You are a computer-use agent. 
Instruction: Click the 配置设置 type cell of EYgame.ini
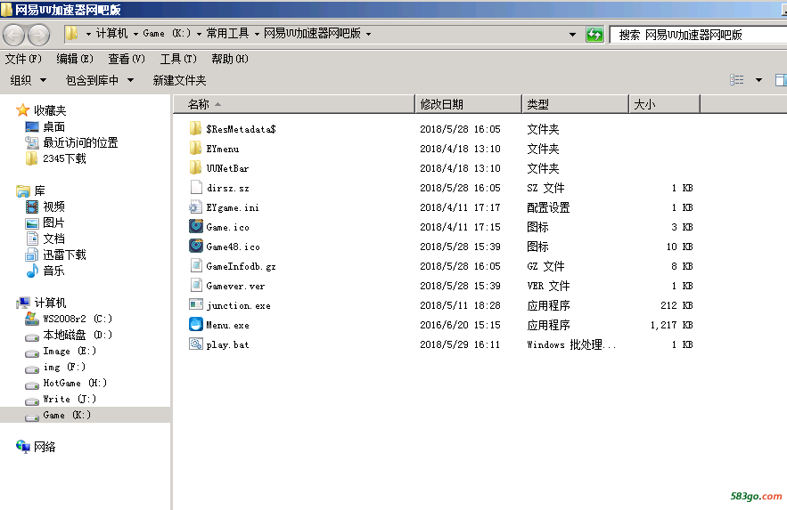click(x=549, y=207)
